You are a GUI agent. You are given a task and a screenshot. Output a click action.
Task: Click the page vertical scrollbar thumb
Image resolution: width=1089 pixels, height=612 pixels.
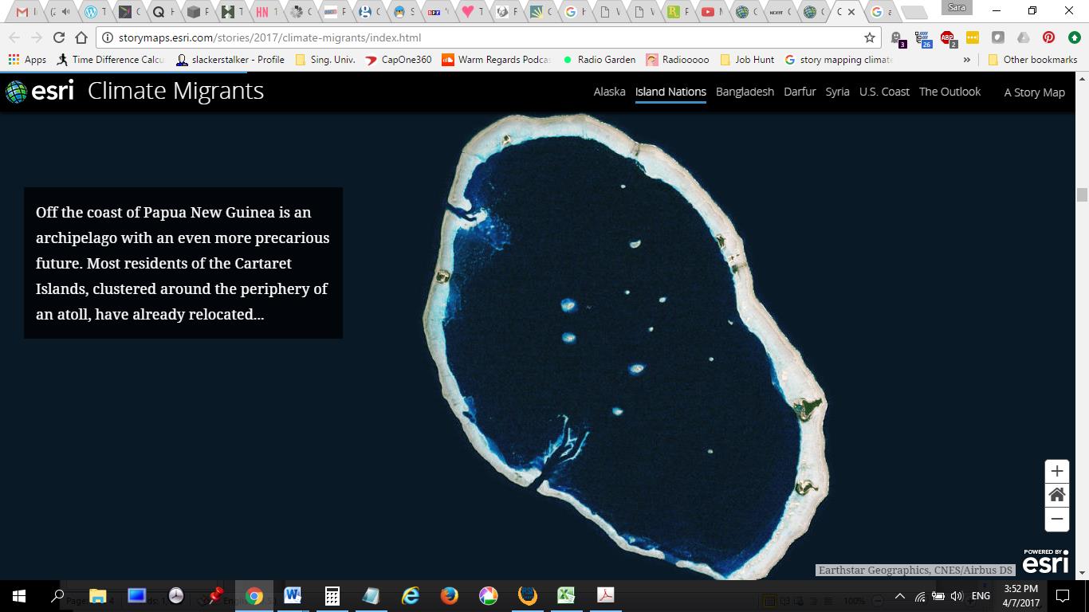pyautogui.click(x=1082, y=195)
